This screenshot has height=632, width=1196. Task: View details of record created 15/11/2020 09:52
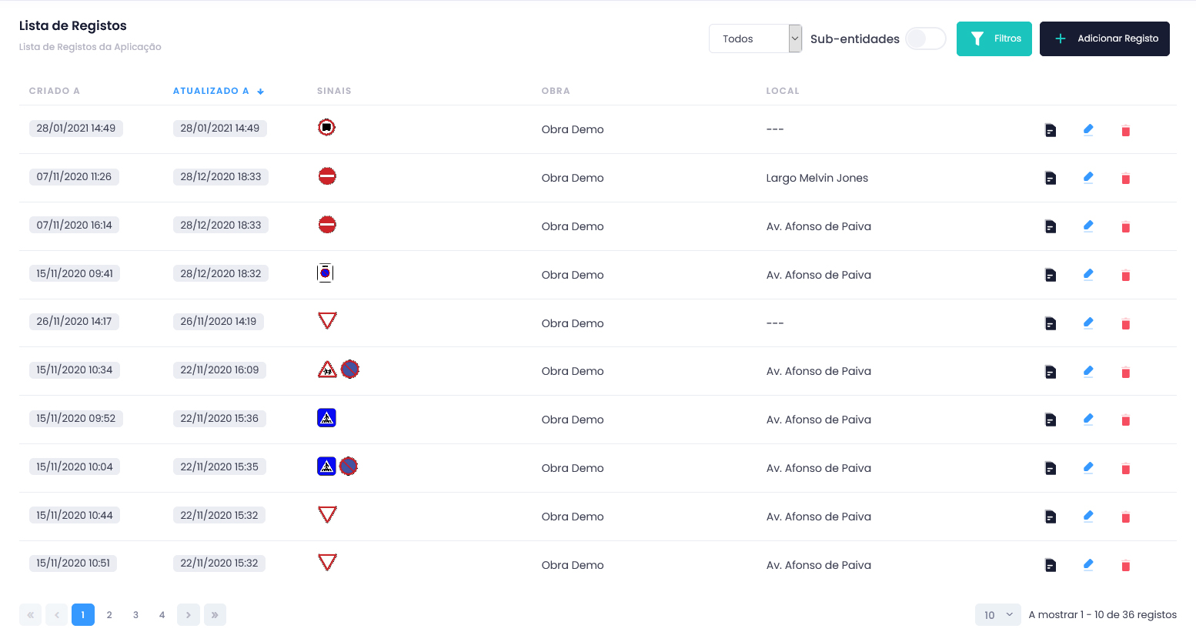pos(1051,420)
